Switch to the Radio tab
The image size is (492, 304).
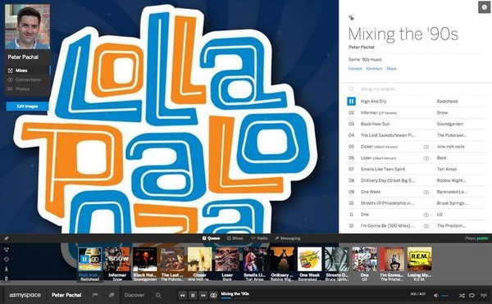click(x=259, y=238)
